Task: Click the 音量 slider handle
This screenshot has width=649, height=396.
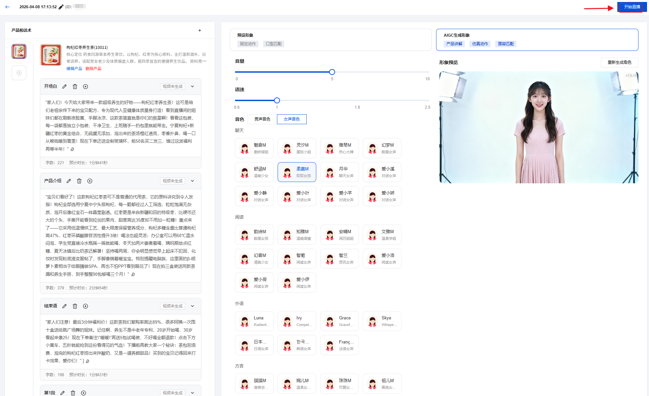Action: tap(332, 72)
